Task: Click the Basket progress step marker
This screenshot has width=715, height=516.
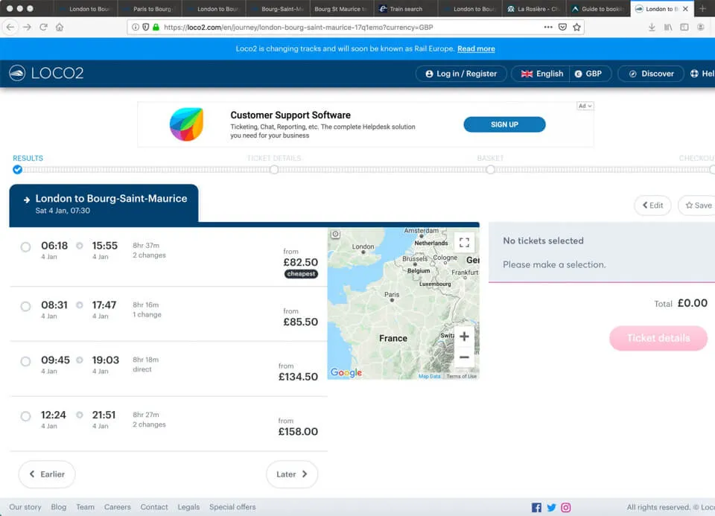Action: pyautogui.click(x=490, y=170)
